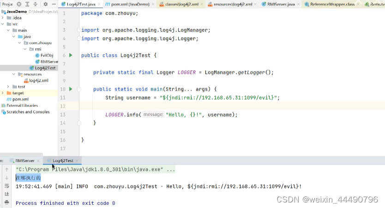Expand the .idea folder
This screenshot has width=385, height=208.
pyautogui.click(x=2, y=18)
